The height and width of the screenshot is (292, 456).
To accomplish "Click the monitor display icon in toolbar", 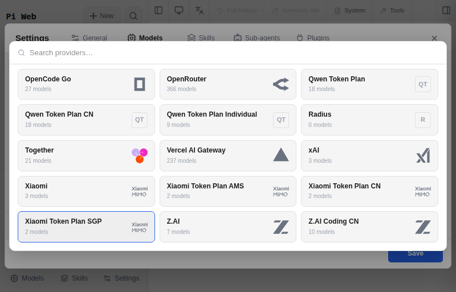I will (x=179, y=10).
